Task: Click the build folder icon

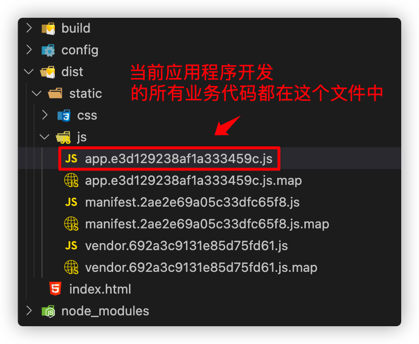Action: point(48,28)
